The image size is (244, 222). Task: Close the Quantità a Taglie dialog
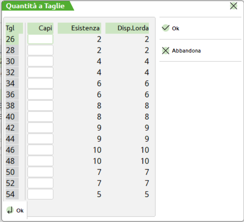(233, 6)
